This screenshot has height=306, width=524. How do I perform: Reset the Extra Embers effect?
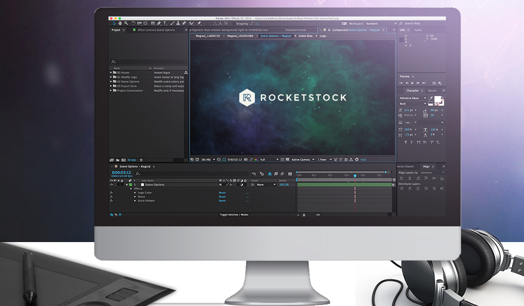click(222, 201)
